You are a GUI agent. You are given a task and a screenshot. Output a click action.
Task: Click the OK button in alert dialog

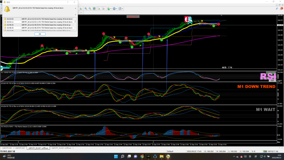coord(40,34)
